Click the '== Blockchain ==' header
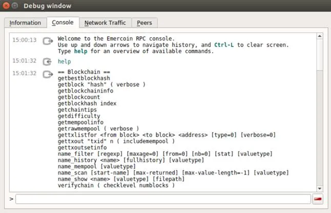 (84, 72)
